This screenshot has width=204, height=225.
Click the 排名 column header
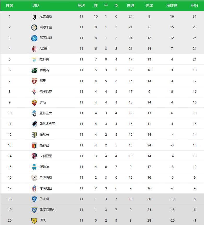(9, 6)
